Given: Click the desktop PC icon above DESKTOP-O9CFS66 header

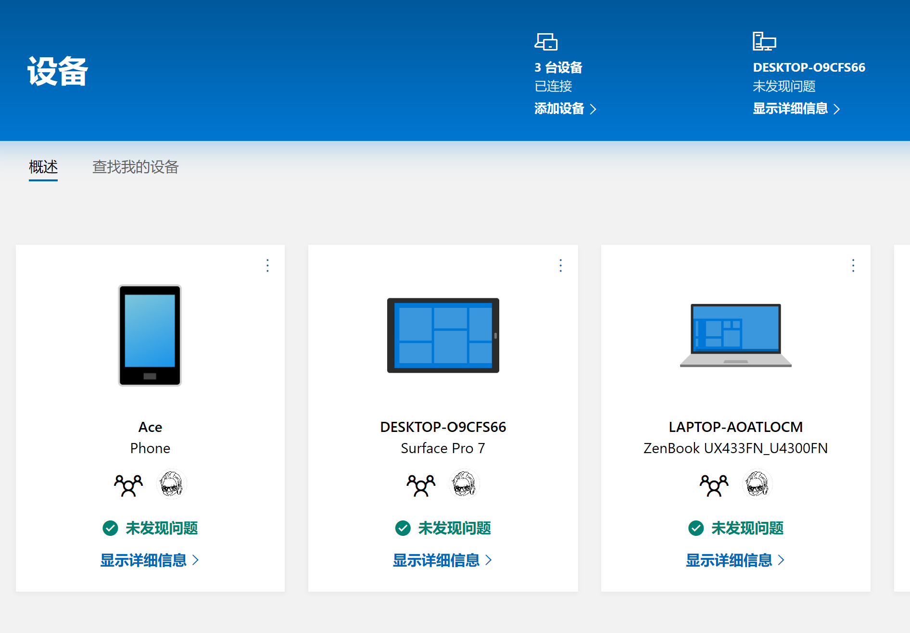Looking at the screenshot, I should pyautogui.click(x=764, y=41).
